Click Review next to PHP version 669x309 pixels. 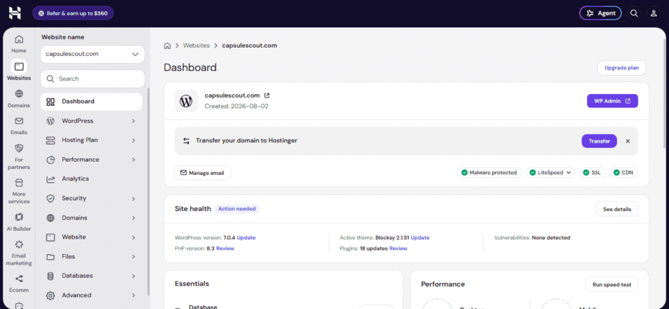[x=225, y=248]
